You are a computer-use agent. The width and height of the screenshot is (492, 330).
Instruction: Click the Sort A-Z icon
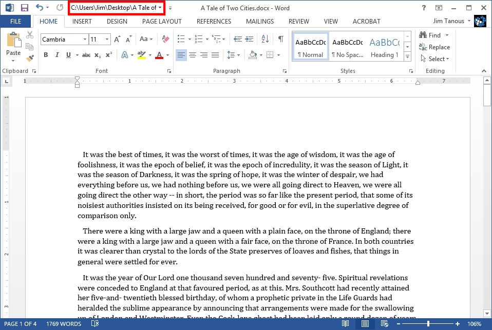tap(265, 39)
